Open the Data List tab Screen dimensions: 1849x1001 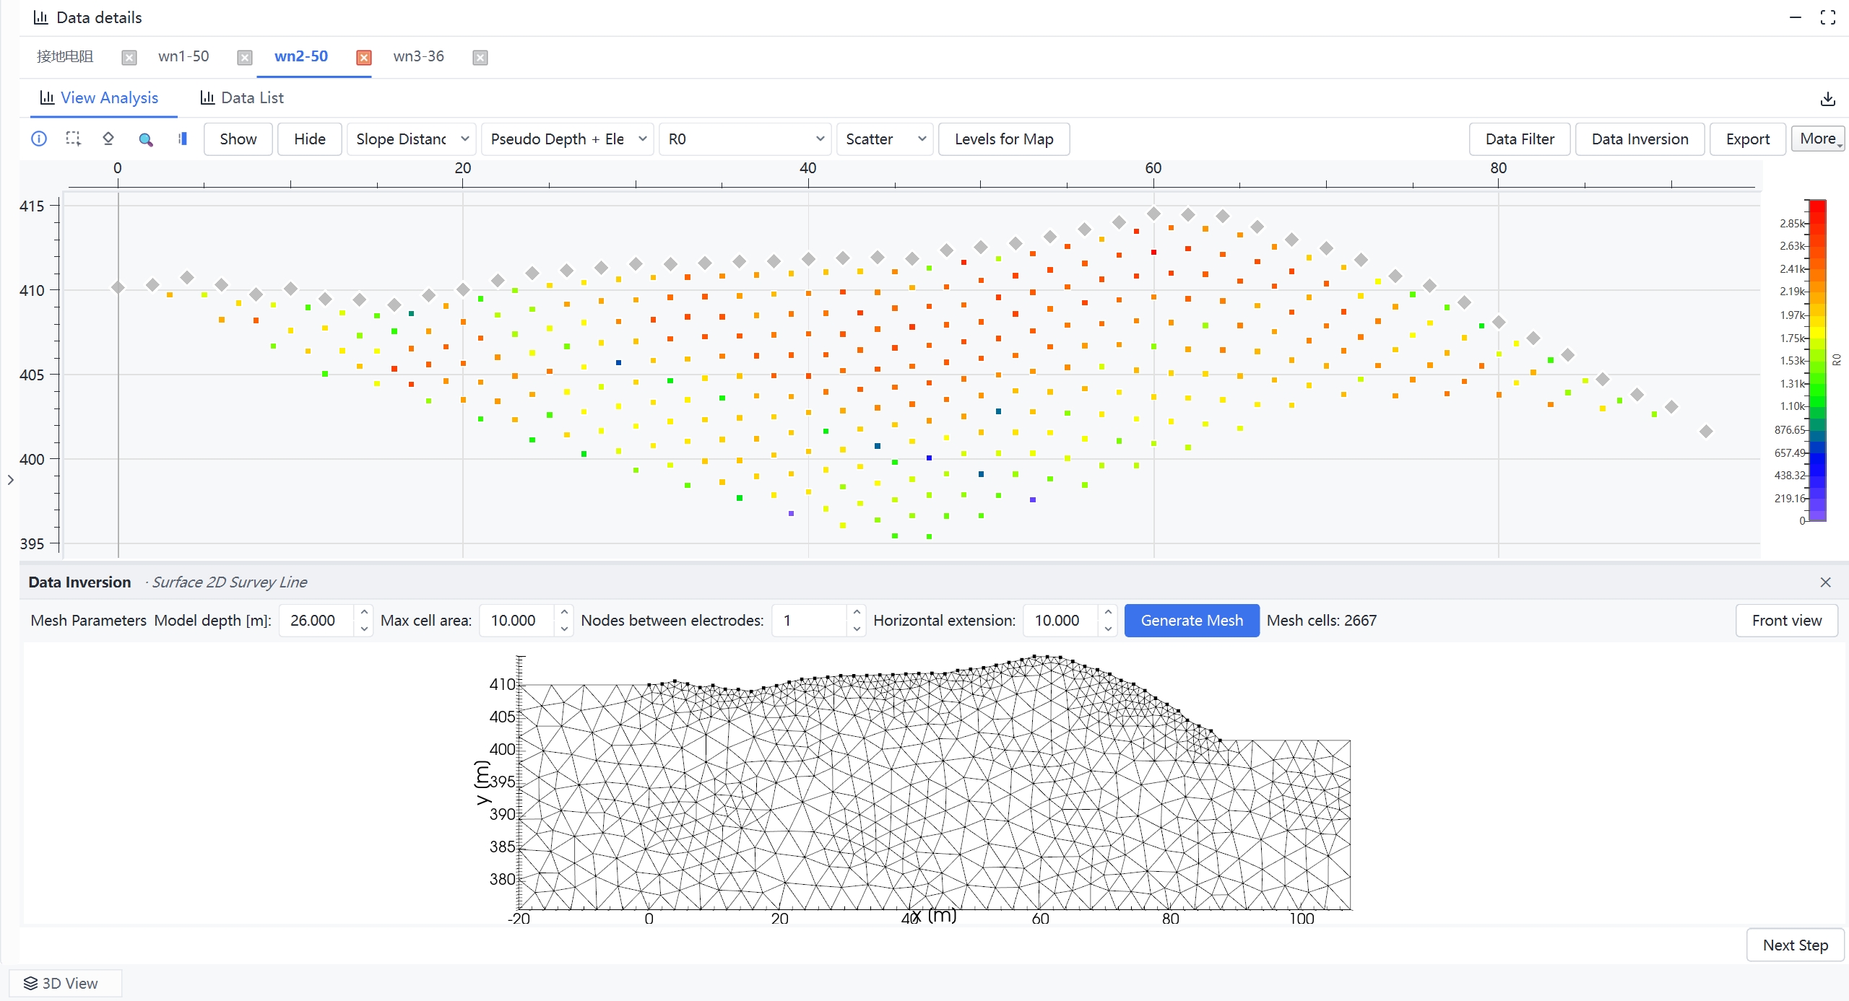point(242,97)
